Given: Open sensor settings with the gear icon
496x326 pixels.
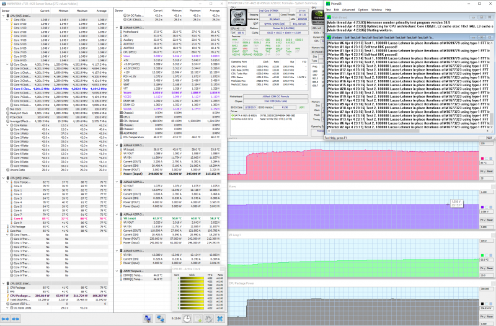Looking at the screenshot, I should coord(208,319).
